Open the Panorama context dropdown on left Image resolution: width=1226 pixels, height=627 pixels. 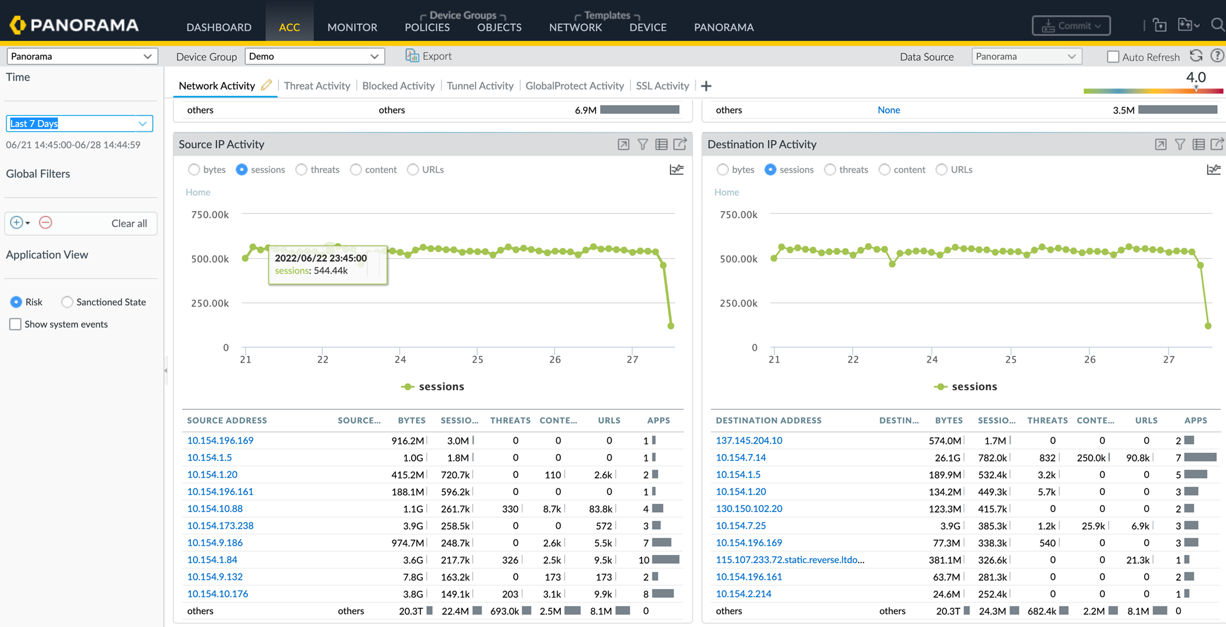pyautogui.click(x=82, y=56)
